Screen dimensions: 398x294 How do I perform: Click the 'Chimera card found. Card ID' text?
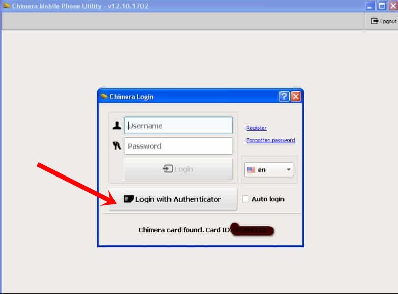[x=184, y=230]
